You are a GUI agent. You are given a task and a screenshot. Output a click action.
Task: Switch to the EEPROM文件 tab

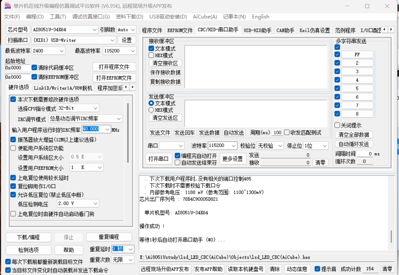(x=180, y=31)
